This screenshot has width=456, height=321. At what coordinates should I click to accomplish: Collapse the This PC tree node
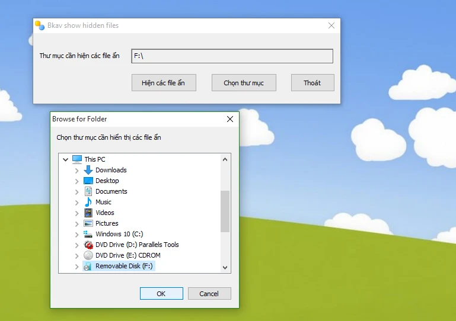pos(65,159)
